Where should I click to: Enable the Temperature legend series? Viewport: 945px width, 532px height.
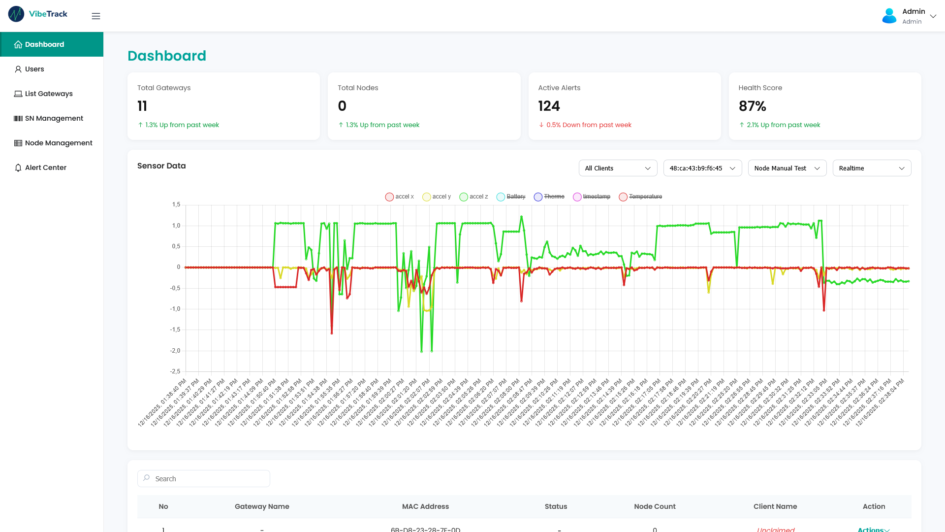tap(640, 197)
